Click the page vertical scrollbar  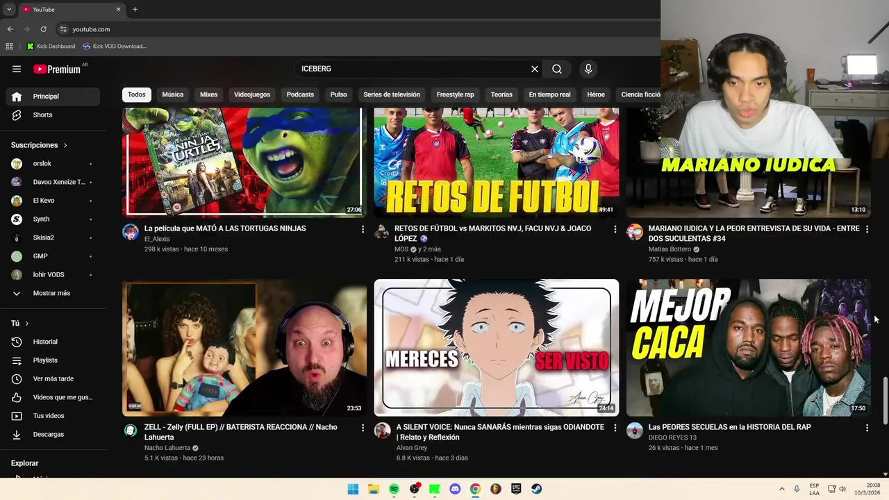coord(885,400)
